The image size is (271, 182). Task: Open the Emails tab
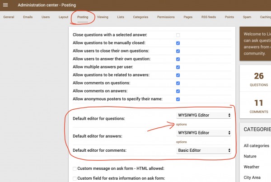click(x=28, y=17)
